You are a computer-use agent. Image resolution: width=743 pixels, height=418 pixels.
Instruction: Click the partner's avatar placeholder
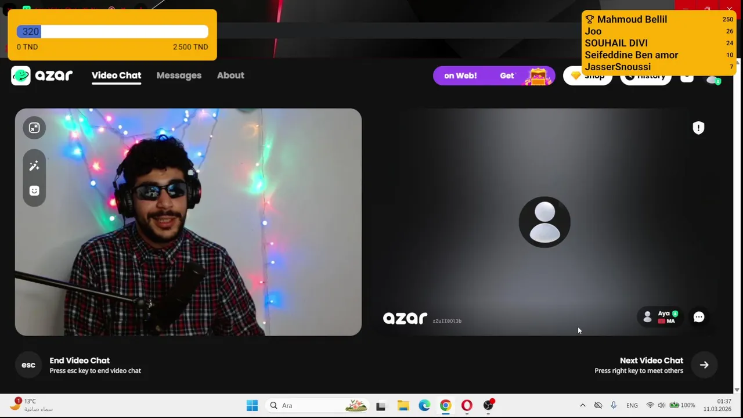click(544, 222)
